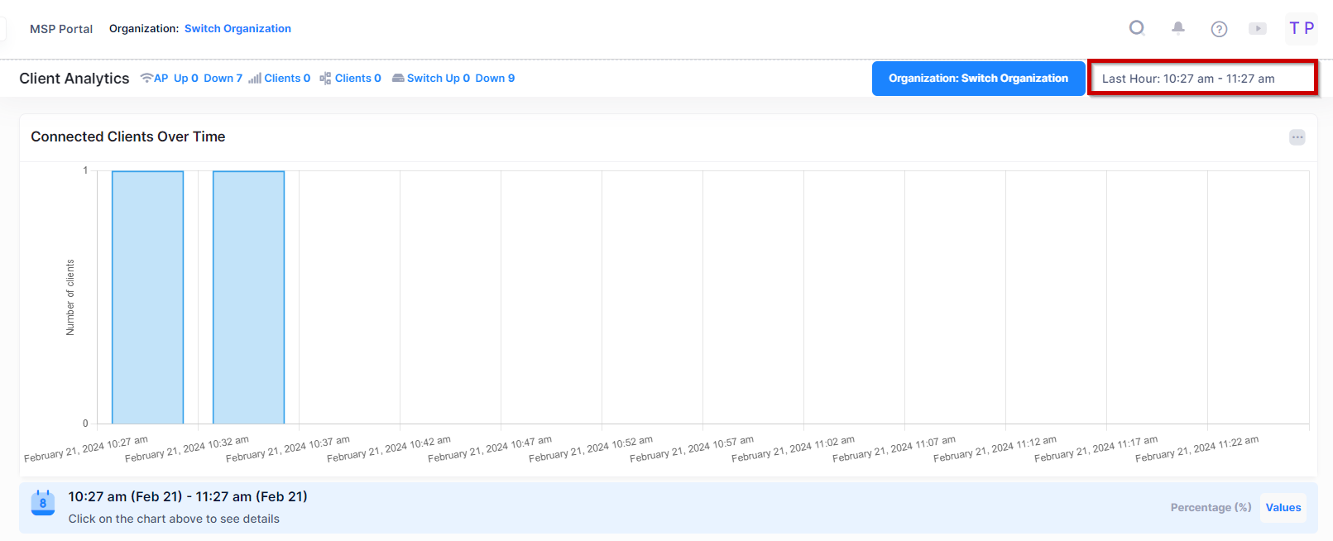Image resolution: width=1333 pixels, height=541 pixels.
Task: Click the video tutorial play icon
Action: coord(1258,28)
